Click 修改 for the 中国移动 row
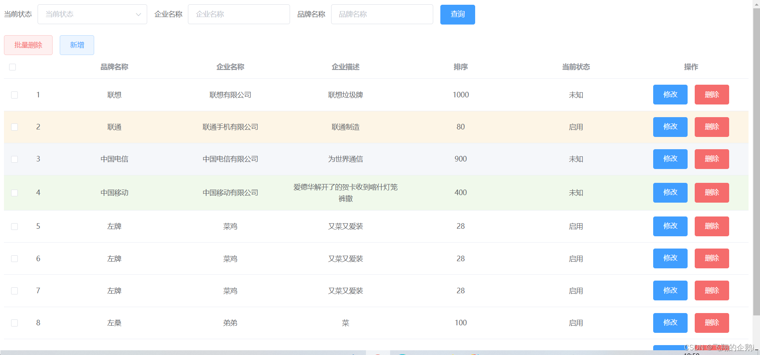Viewport: 760px width, 355px height. coord(670,193)
